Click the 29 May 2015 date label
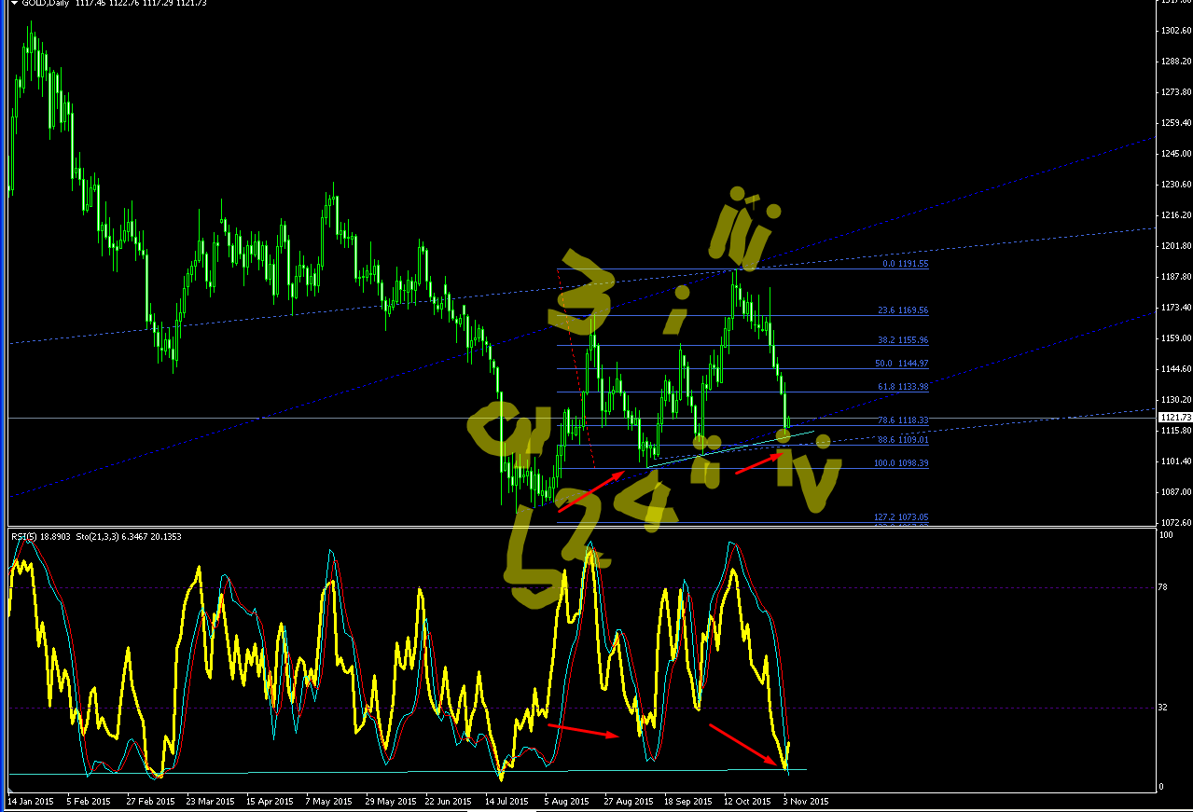The height and width of the screenshot is (812, 1193). pos(389,801)
